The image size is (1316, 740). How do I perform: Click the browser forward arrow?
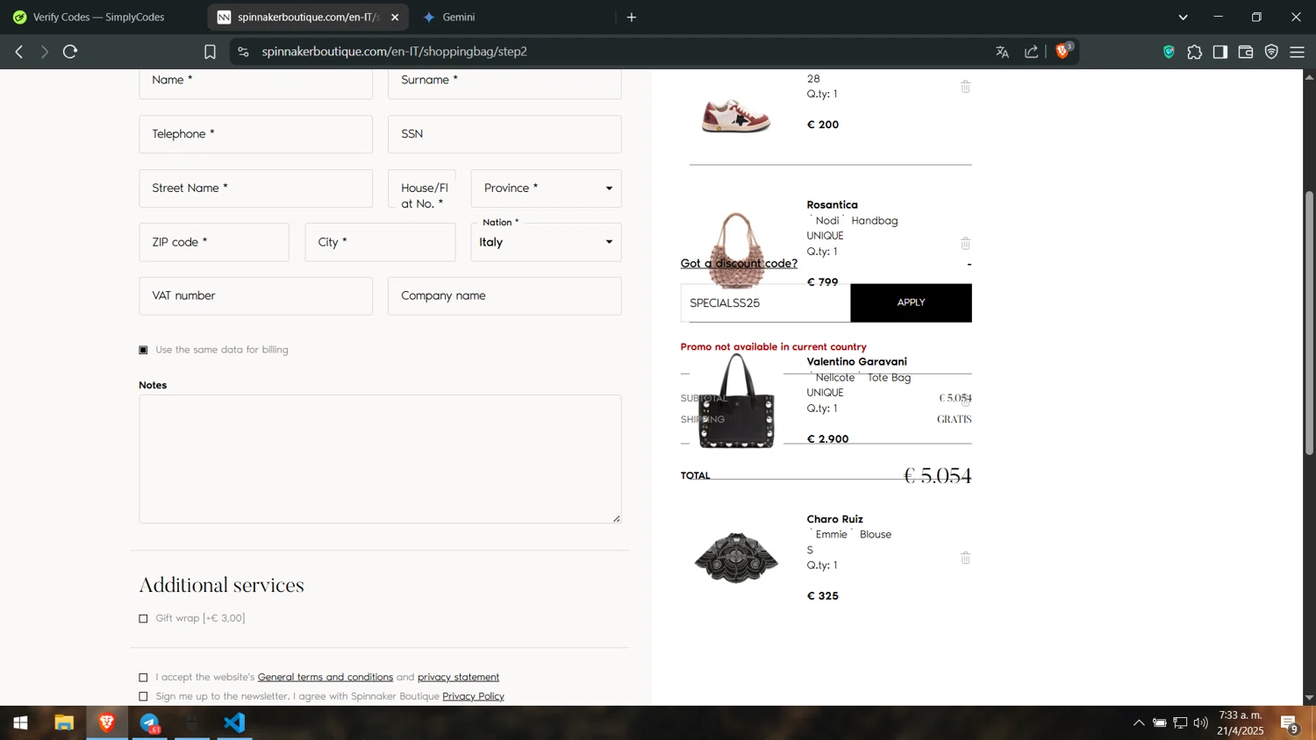44,52
